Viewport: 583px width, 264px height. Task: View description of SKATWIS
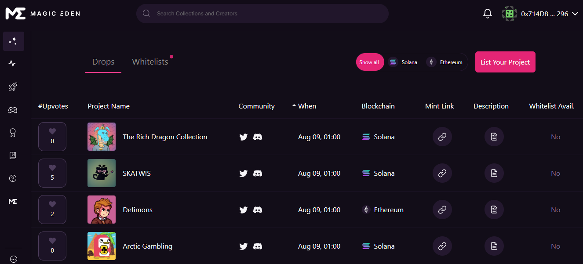click(494, 174)
